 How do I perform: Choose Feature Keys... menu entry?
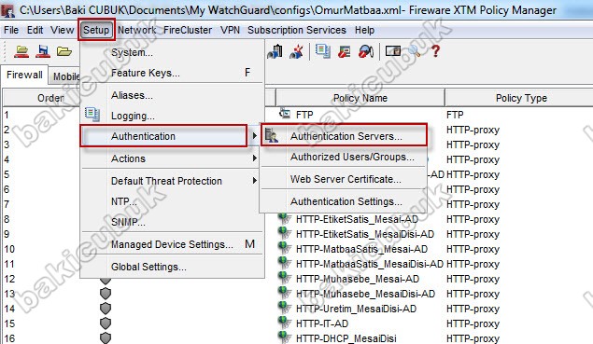(172, 73)
